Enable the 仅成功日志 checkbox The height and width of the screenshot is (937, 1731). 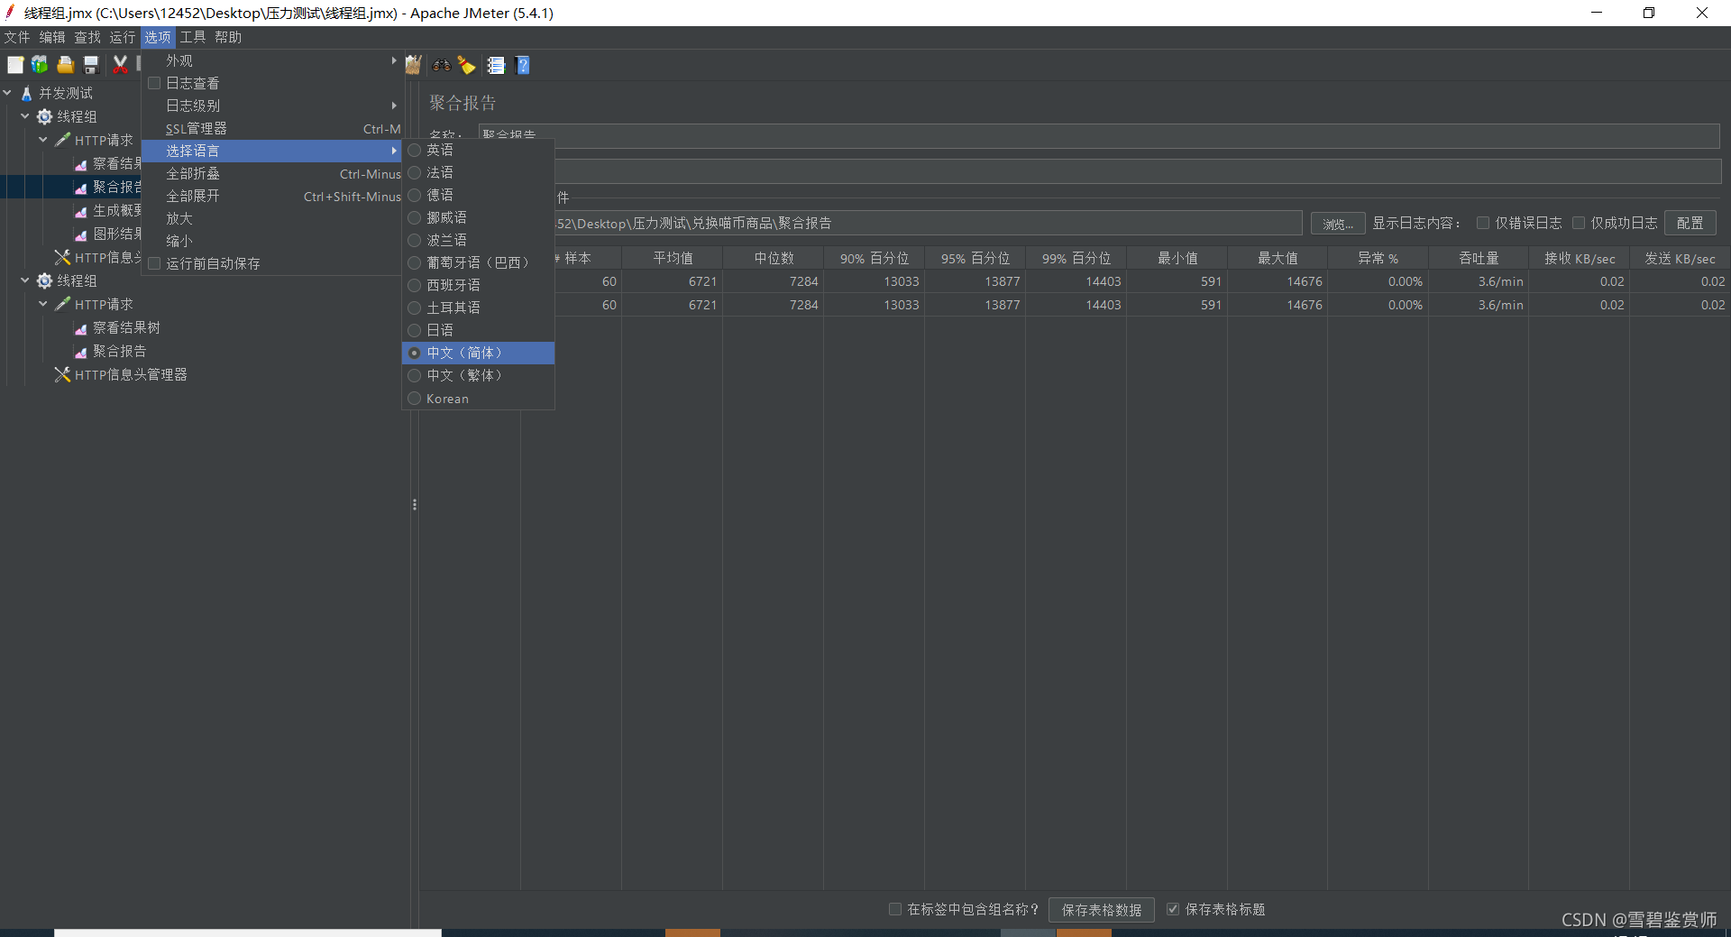(1578, 223)
